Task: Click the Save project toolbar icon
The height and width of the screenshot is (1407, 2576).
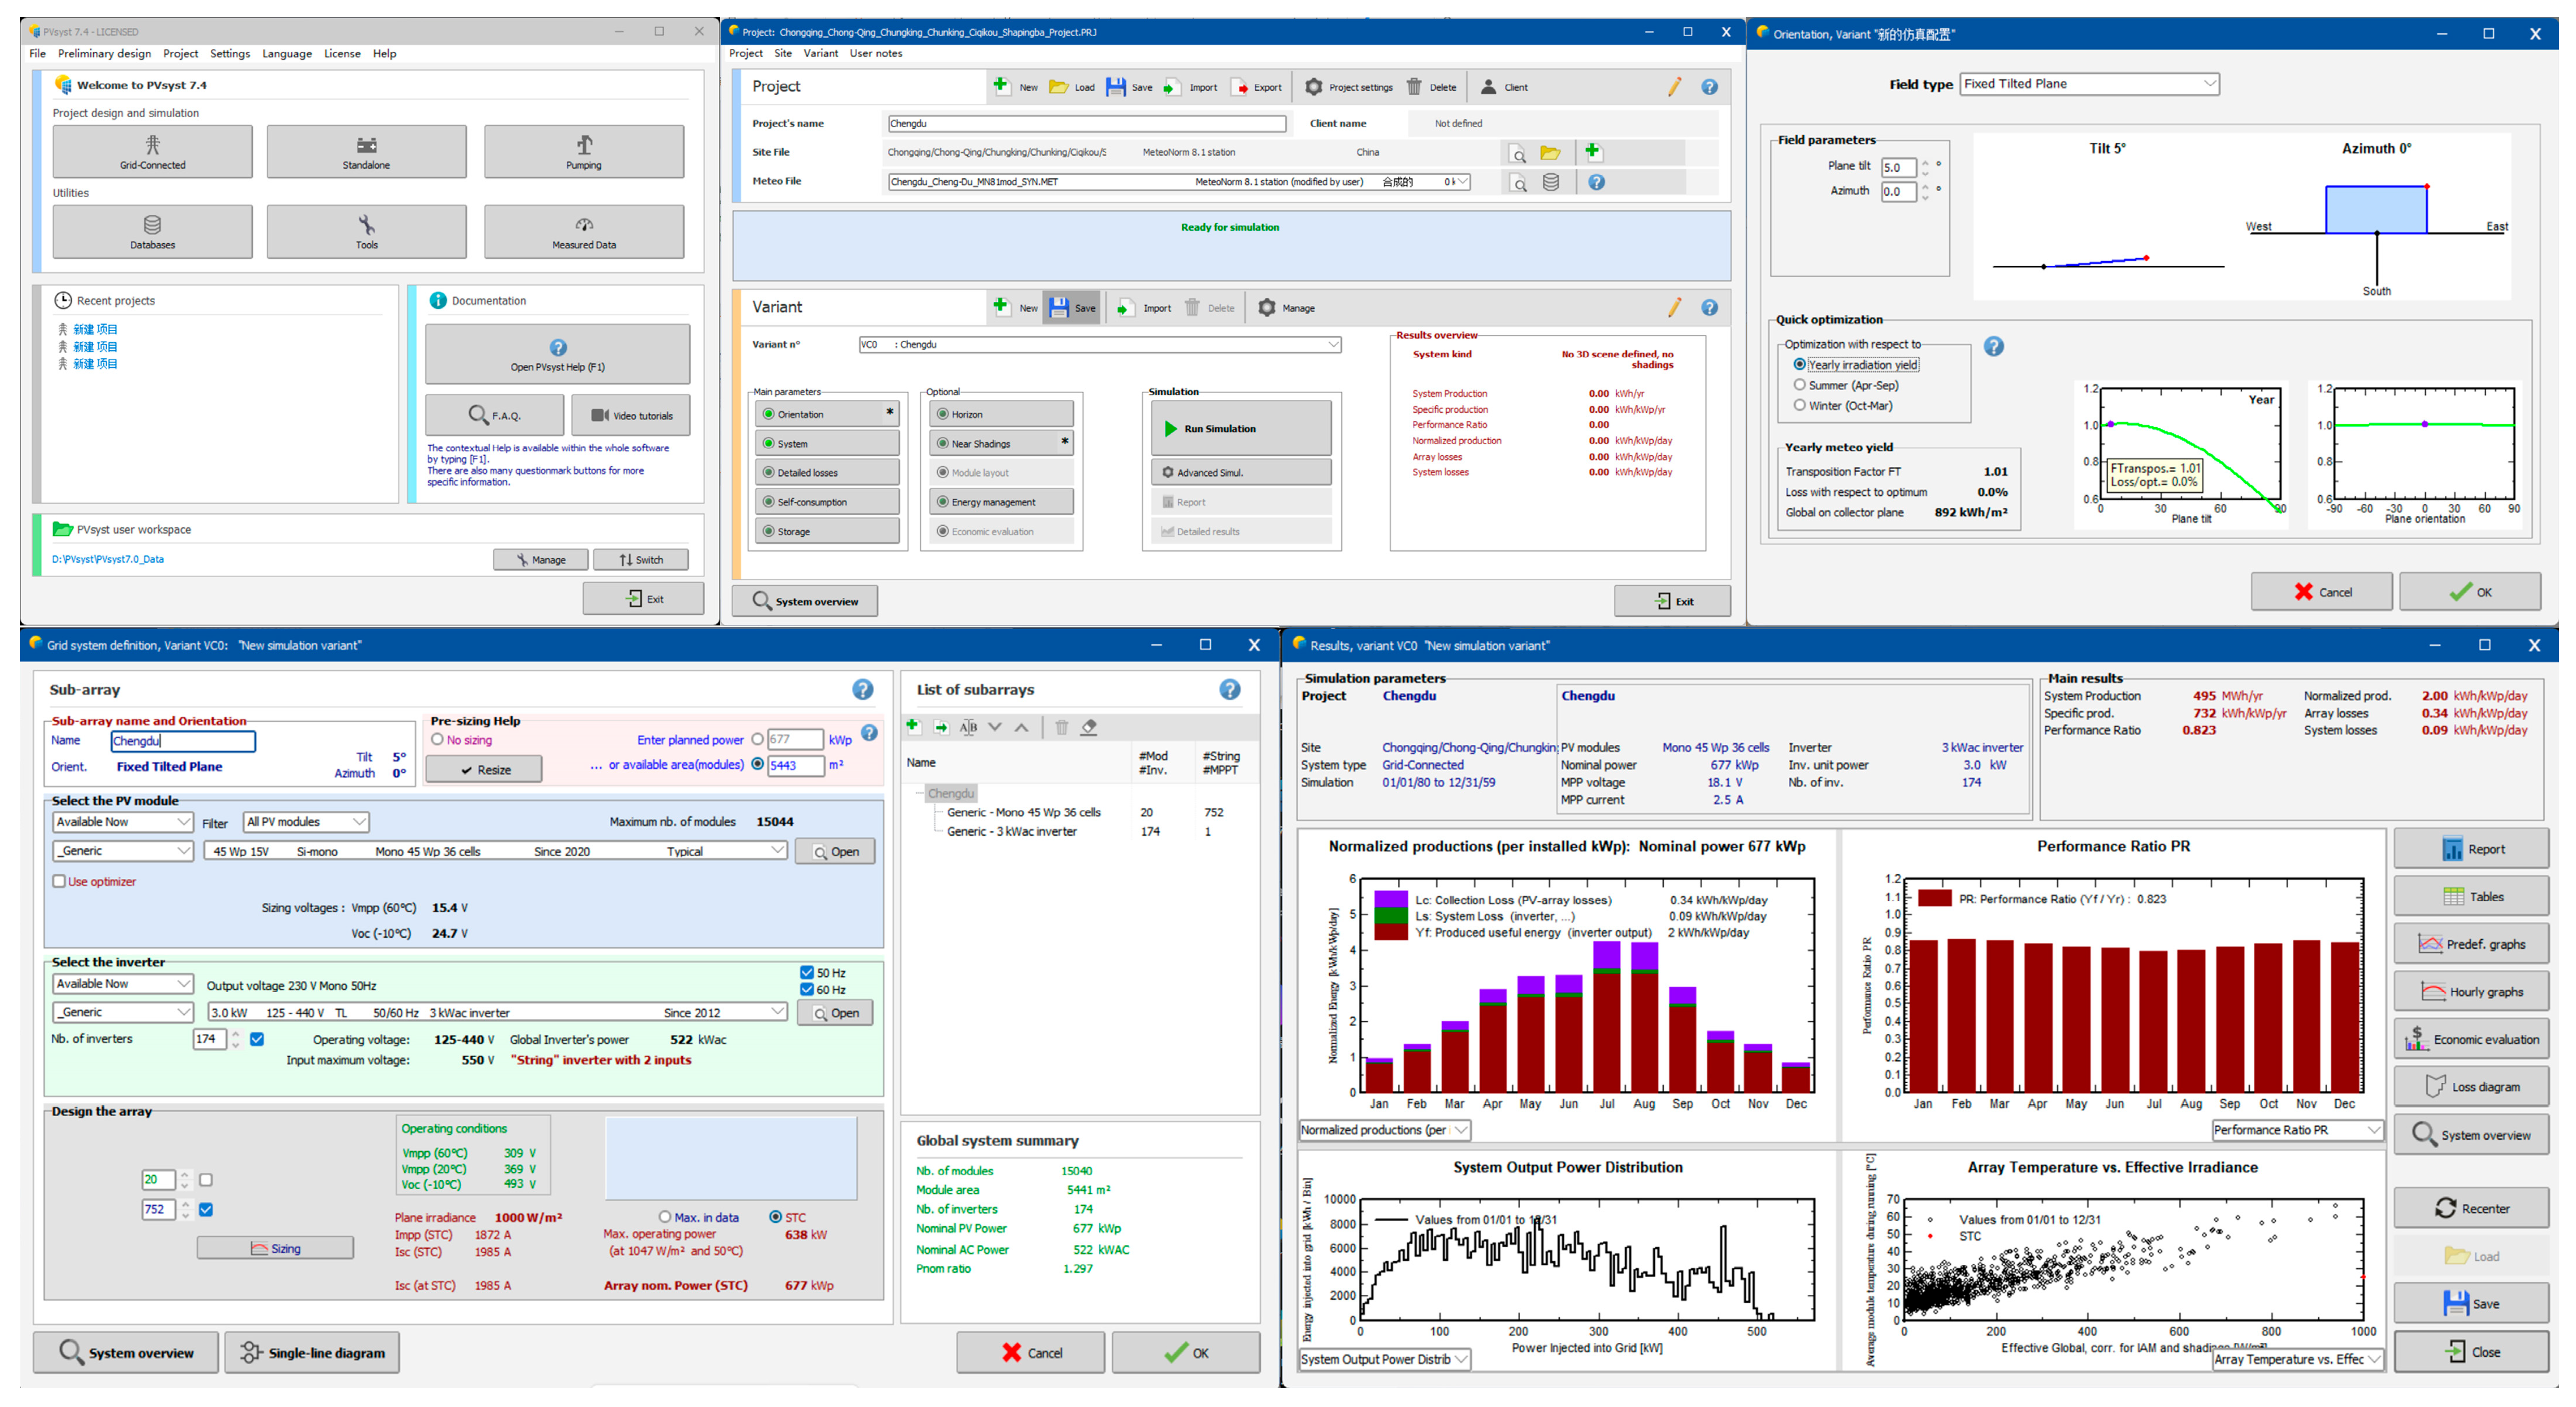Action: click(1116, 87)
